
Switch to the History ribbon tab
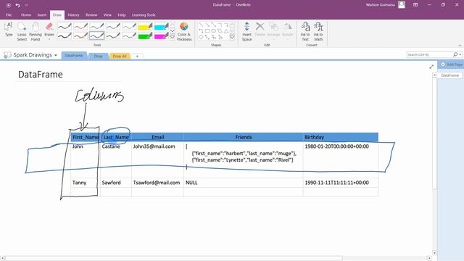(73, 14)
